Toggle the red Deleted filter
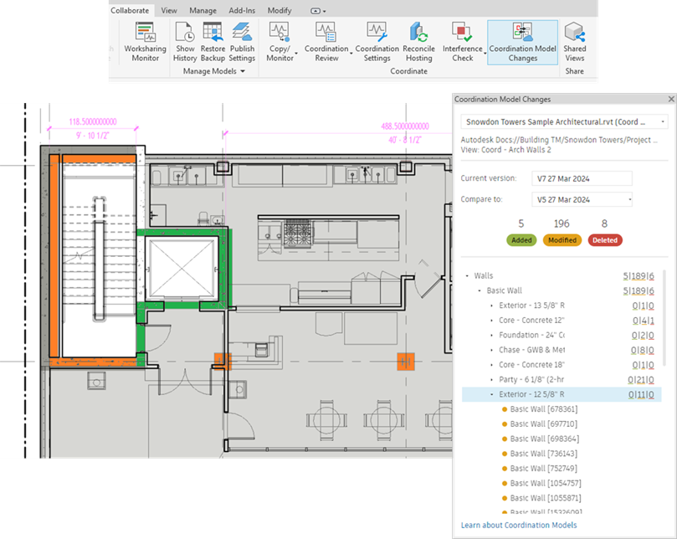The height and width of the screenshot is (539, 677). 605,240
